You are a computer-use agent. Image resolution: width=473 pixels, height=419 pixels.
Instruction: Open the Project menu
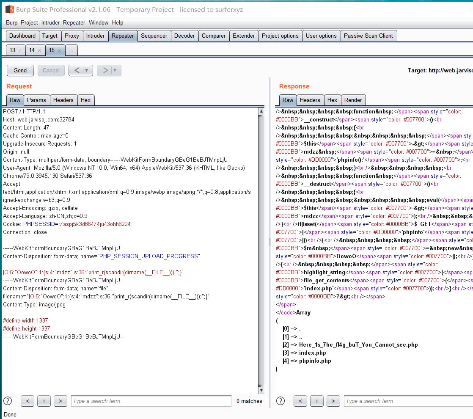click(x=29, y=22)
